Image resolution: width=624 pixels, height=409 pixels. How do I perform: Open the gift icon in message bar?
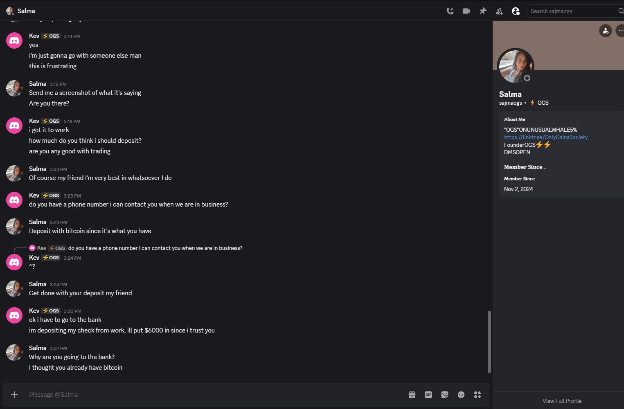tap(412, 395)
